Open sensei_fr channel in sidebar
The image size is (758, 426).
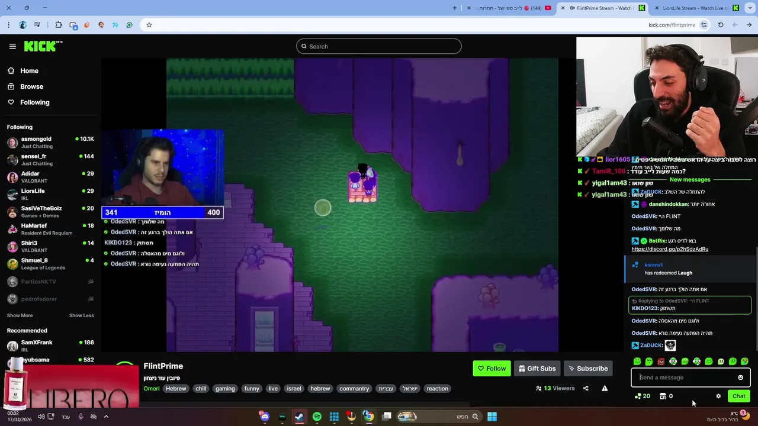[50, 160]
